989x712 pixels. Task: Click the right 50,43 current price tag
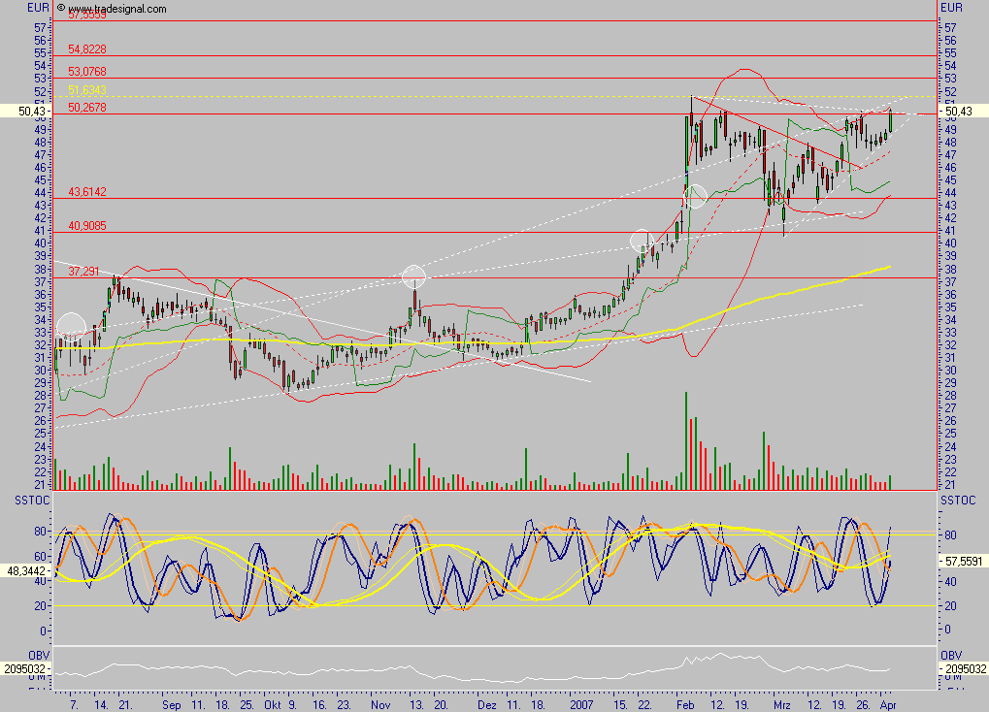(963, 111)
